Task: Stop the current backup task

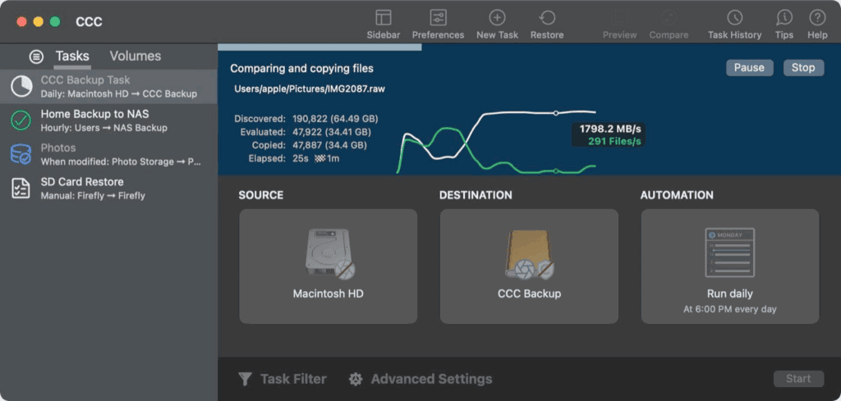Action: [x=802, y=67]
